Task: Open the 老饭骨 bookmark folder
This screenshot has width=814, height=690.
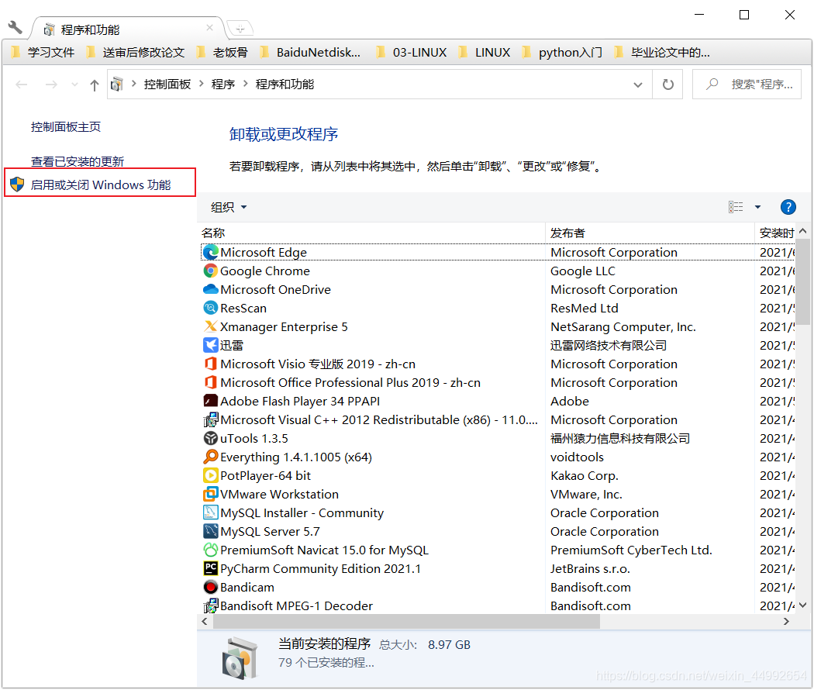Action: 223,53
